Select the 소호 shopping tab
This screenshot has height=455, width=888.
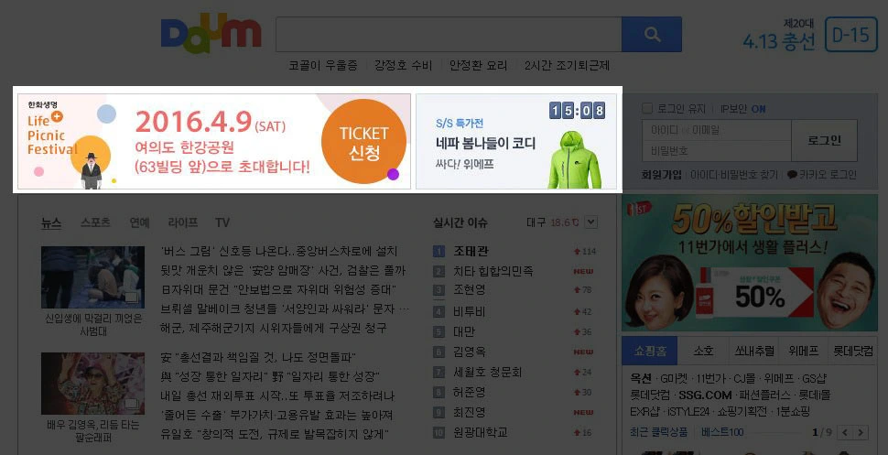[703, 351]
